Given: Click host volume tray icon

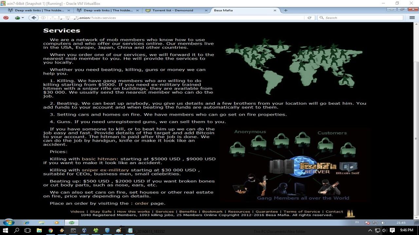Looking at the screenshot, I should tap(385, 230).
